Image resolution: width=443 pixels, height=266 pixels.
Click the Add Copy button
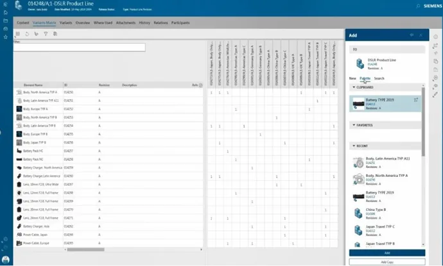pos(387,262)
